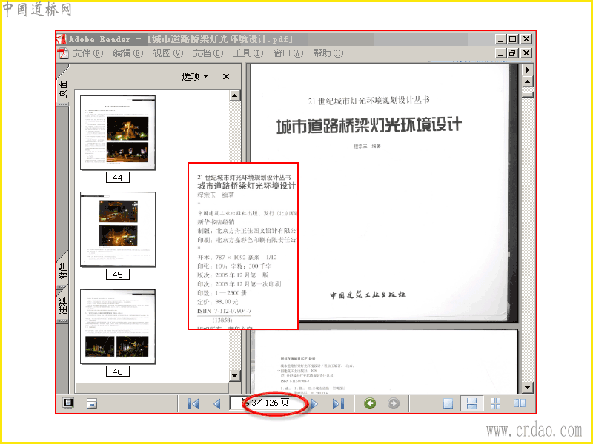Select continuous facing pages layout
593x444 pixels.
[x=495, y=403]
